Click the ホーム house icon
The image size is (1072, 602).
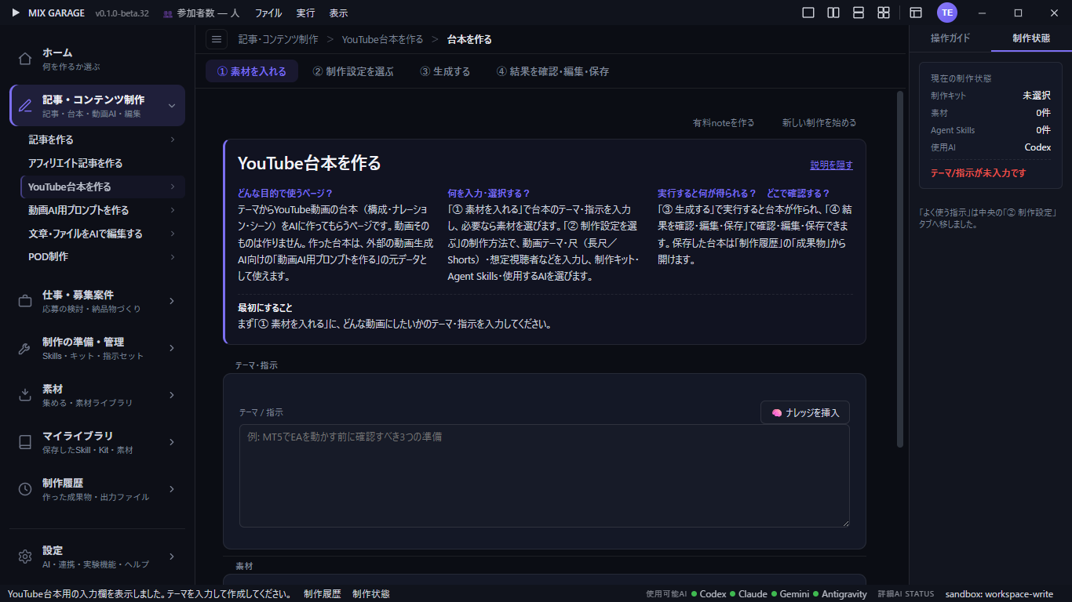(x=25, y=59)
